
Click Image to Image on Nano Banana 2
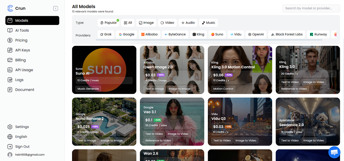[x=111, y=140]
